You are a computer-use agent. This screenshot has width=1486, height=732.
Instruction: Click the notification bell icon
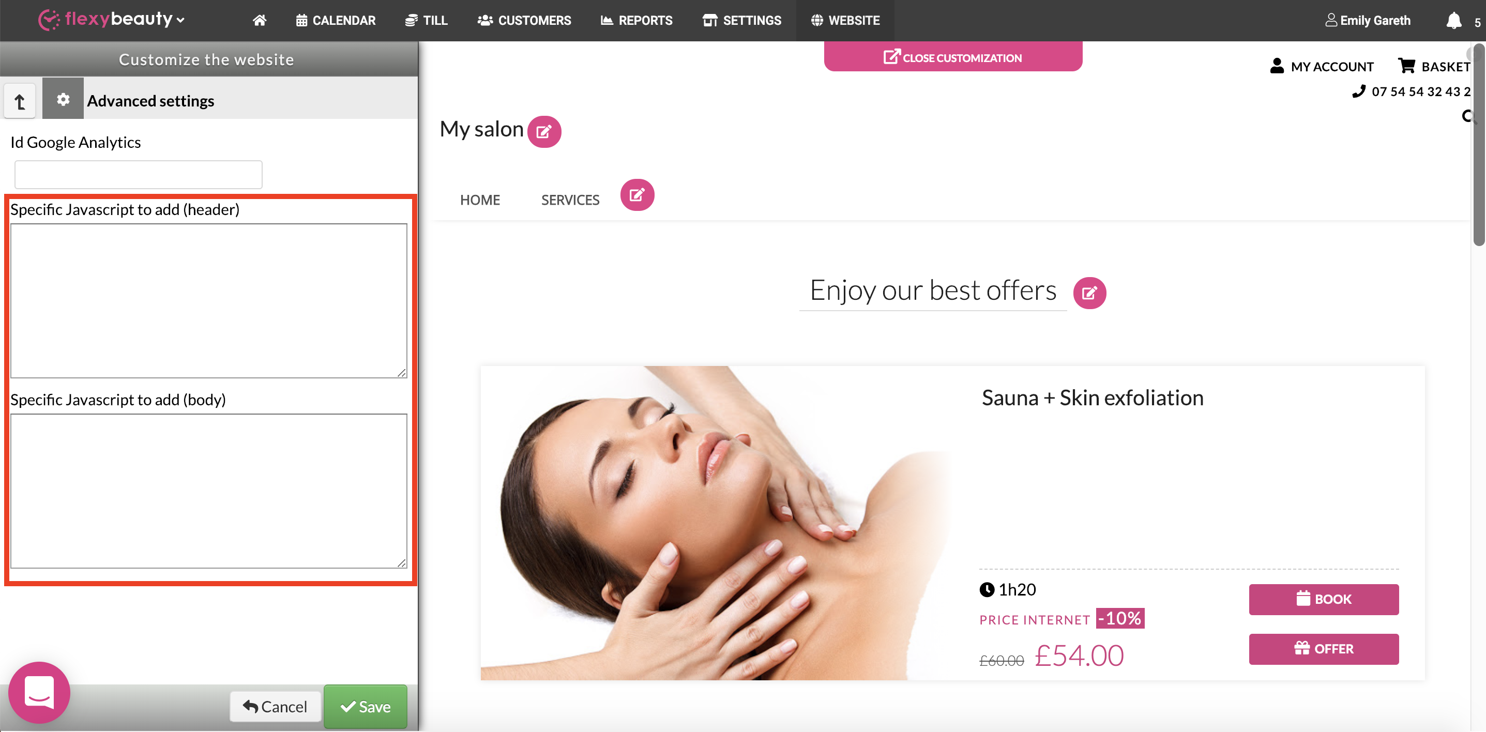[1454, 20]
